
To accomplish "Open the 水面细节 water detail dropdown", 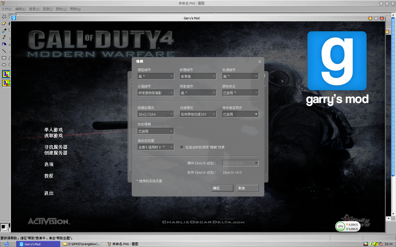I will [156, 93].
